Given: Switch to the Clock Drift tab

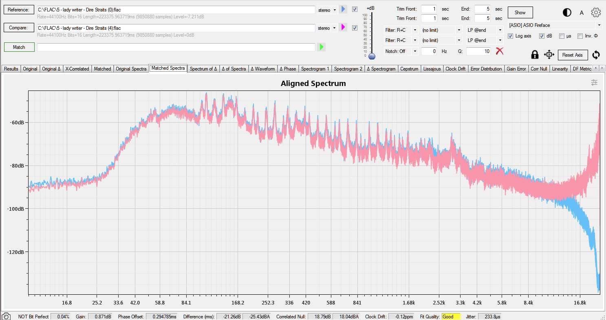Looking at the screenshot, I should click(x=455, y=69).
